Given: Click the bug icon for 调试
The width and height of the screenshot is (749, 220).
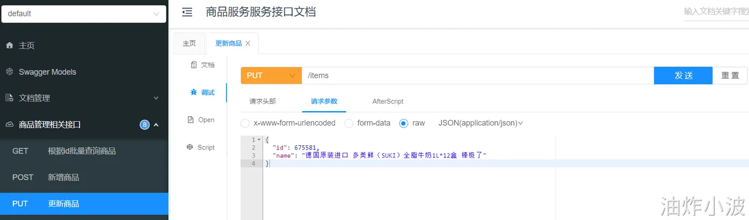Looking at the screenshot, I should point(194,92).
